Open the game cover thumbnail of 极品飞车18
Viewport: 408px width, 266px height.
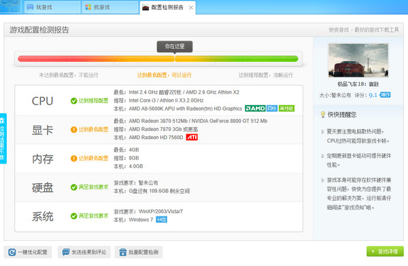coord(358,60)
